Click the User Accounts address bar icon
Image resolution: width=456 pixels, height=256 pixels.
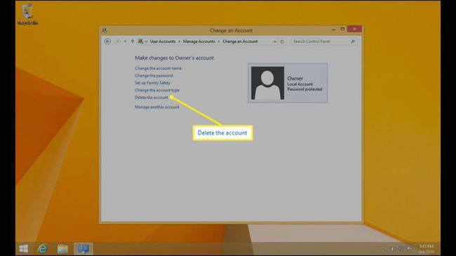pos(140,41)
